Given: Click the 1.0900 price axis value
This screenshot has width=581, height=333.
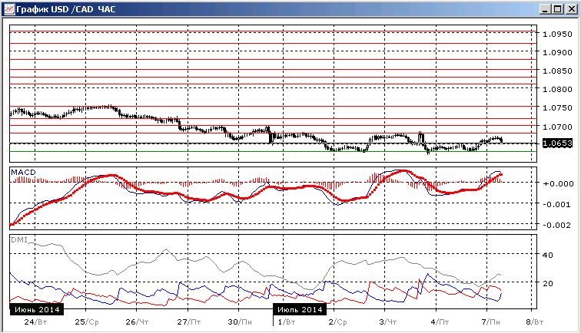Looking at the screenshot, I should [557, 52].
